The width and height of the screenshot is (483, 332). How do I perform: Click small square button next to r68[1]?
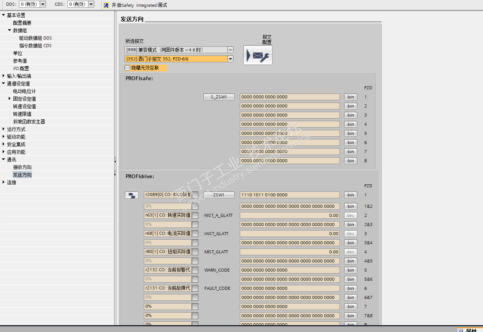195,234
